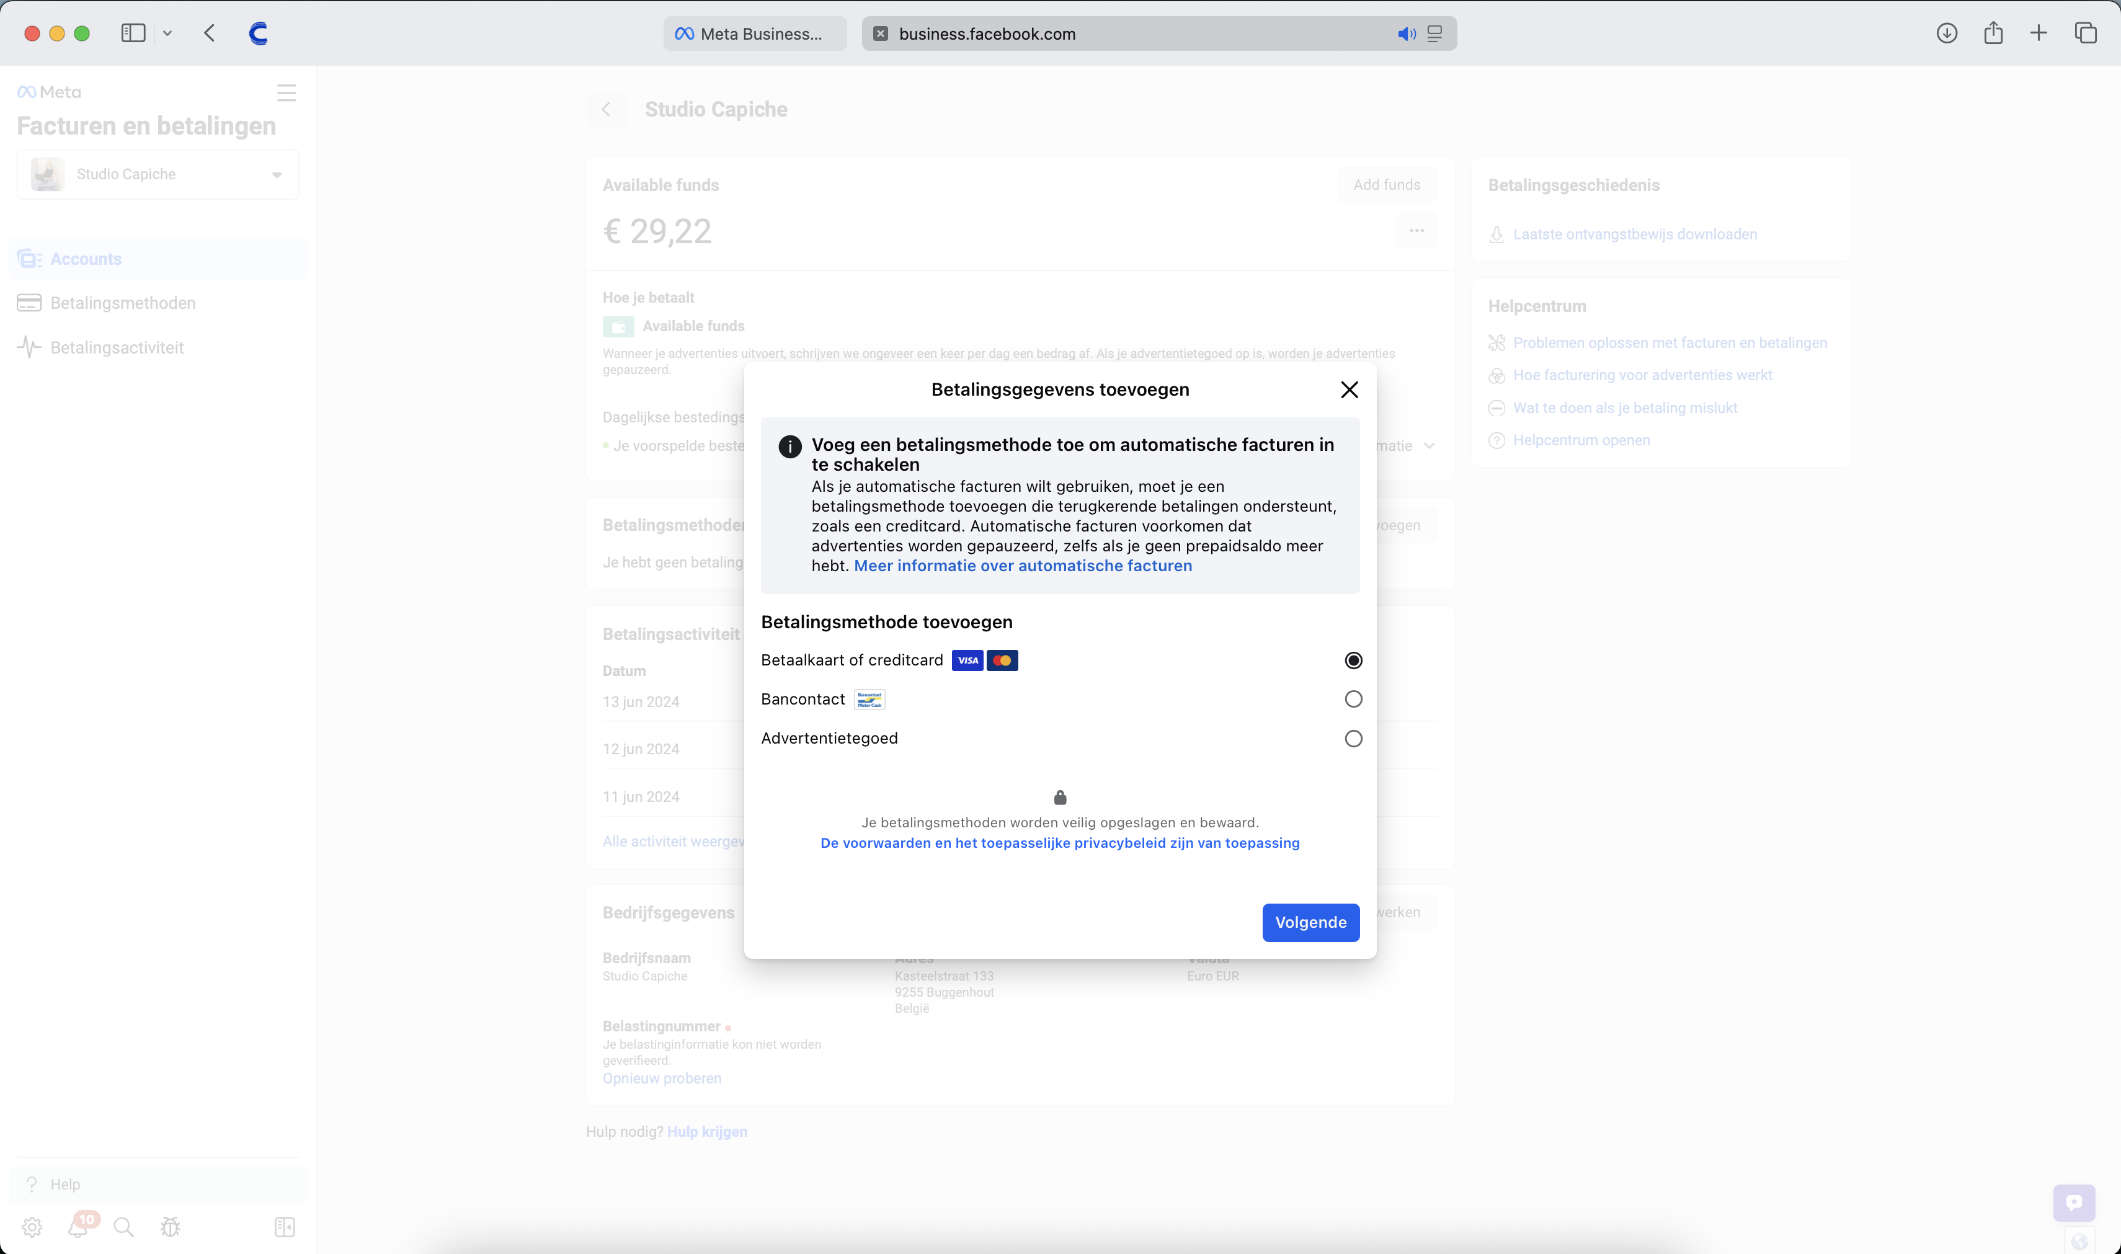The height and width of the screenshot is (1254, 2121).
Task: Click the Visa card logo
Action: tap(967, 660)
